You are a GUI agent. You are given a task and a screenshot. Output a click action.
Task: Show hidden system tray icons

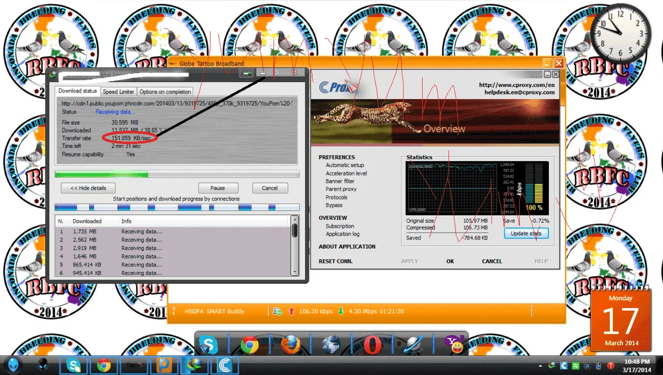click(540, 366)
